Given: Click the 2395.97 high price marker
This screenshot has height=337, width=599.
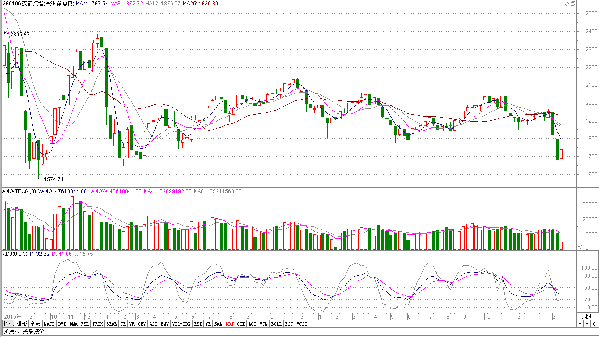Looking at the screenshot, I should pyautogui.click(x=20, y=34).
